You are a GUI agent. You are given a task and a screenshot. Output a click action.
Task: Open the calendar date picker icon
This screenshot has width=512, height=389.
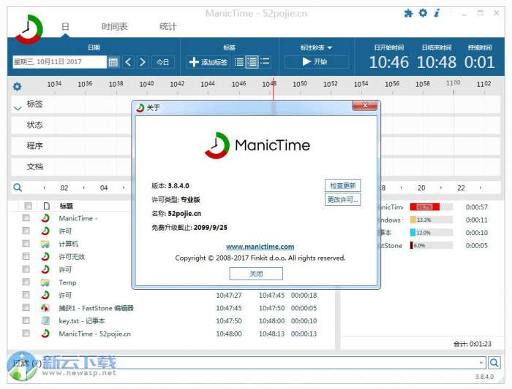113,62
